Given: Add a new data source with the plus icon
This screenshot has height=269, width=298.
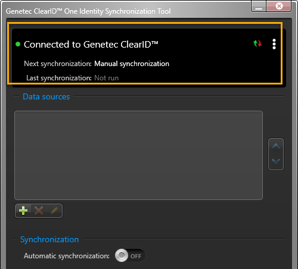Looking at the screenshot, I should (x=23, y=211).
